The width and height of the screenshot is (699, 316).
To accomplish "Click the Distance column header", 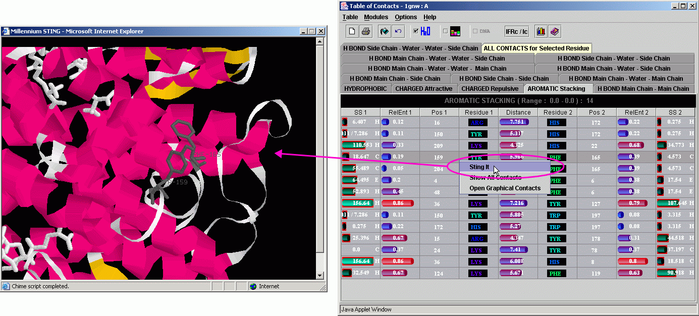I will coord(518,112).
